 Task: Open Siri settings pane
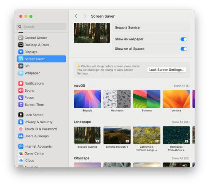click(x=41, y=66)
